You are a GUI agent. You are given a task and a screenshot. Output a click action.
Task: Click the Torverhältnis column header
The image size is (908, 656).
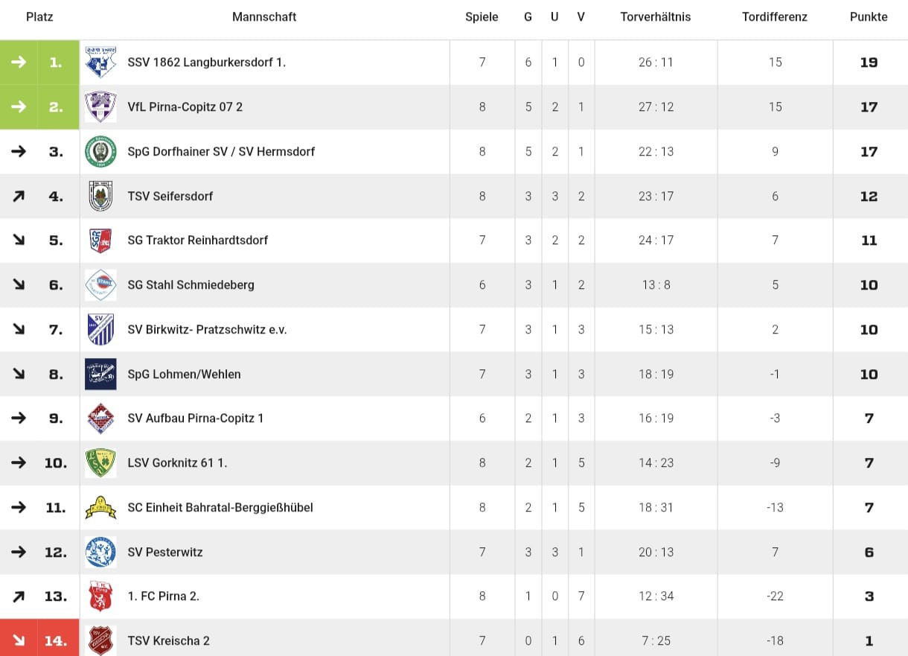tap(655, 17)
